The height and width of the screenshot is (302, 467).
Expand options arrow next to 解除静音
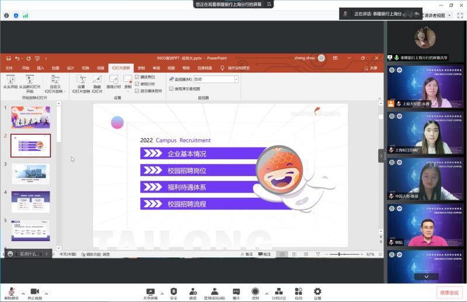tap(23, 293)
